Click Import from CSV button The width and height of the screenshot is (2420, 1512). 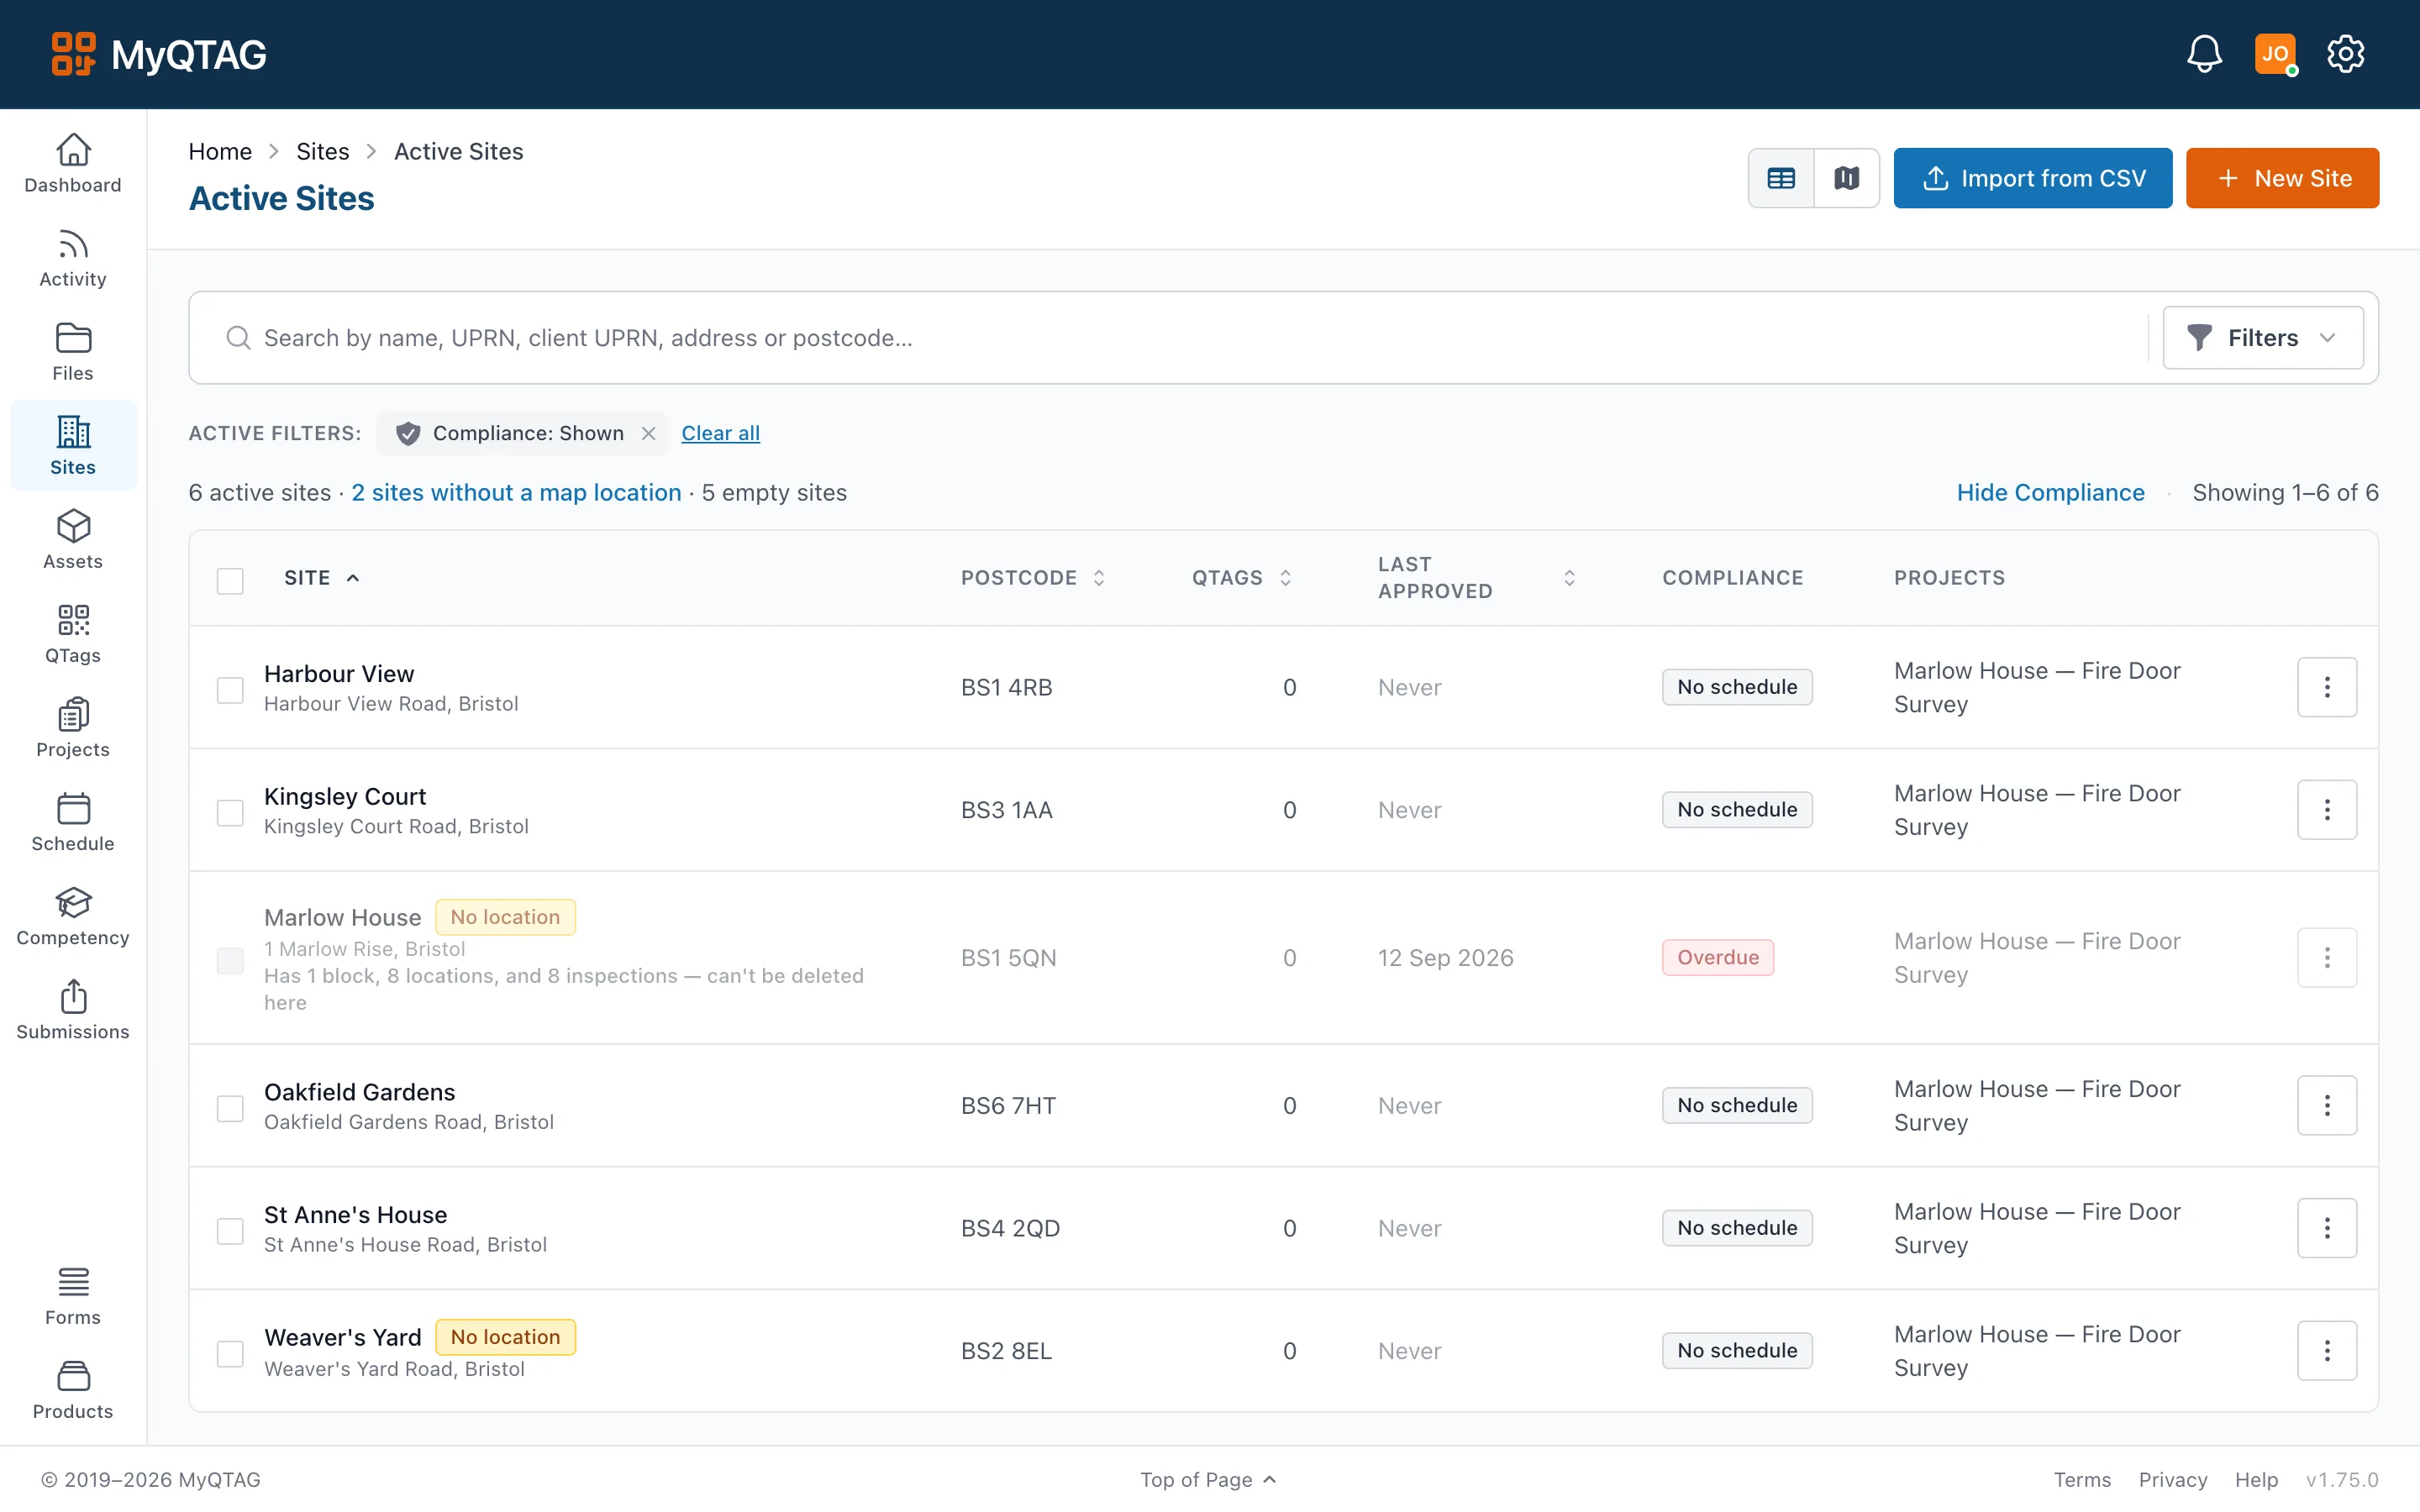pyautogui.click(x=2033, y=178)
